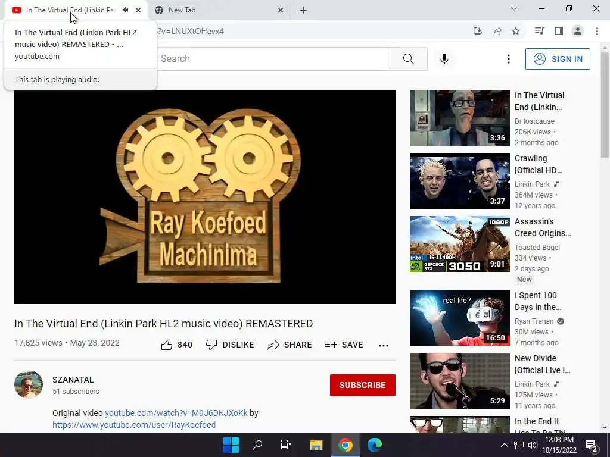Open Chrome's three-dot menu
This screenshot has height=457, width=610.
pos(597,31)
